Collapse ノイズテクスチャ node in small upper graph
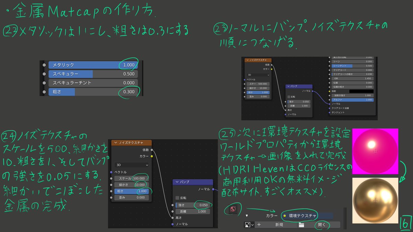Screen dimensions: 413x232 247,60
